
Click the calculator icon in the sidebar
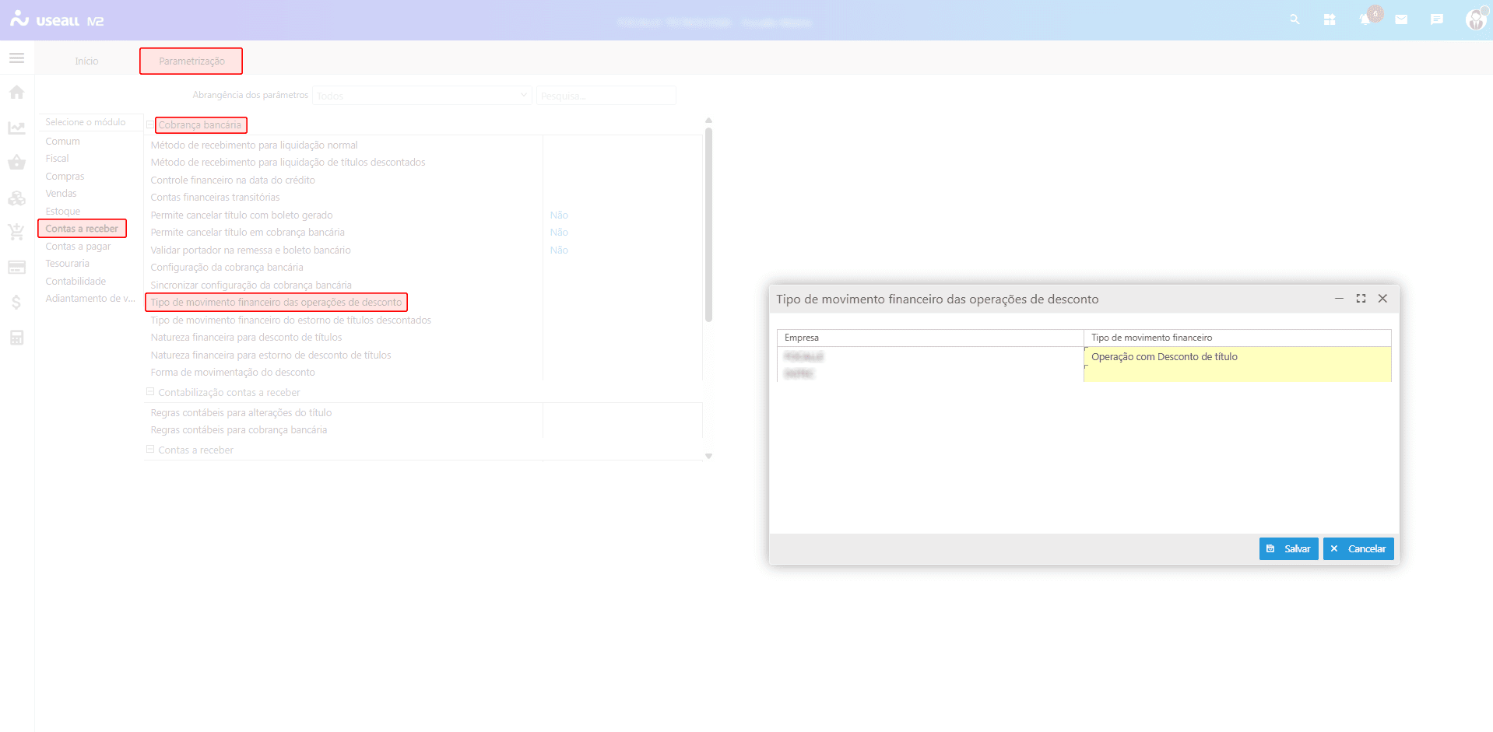[16, 338]
